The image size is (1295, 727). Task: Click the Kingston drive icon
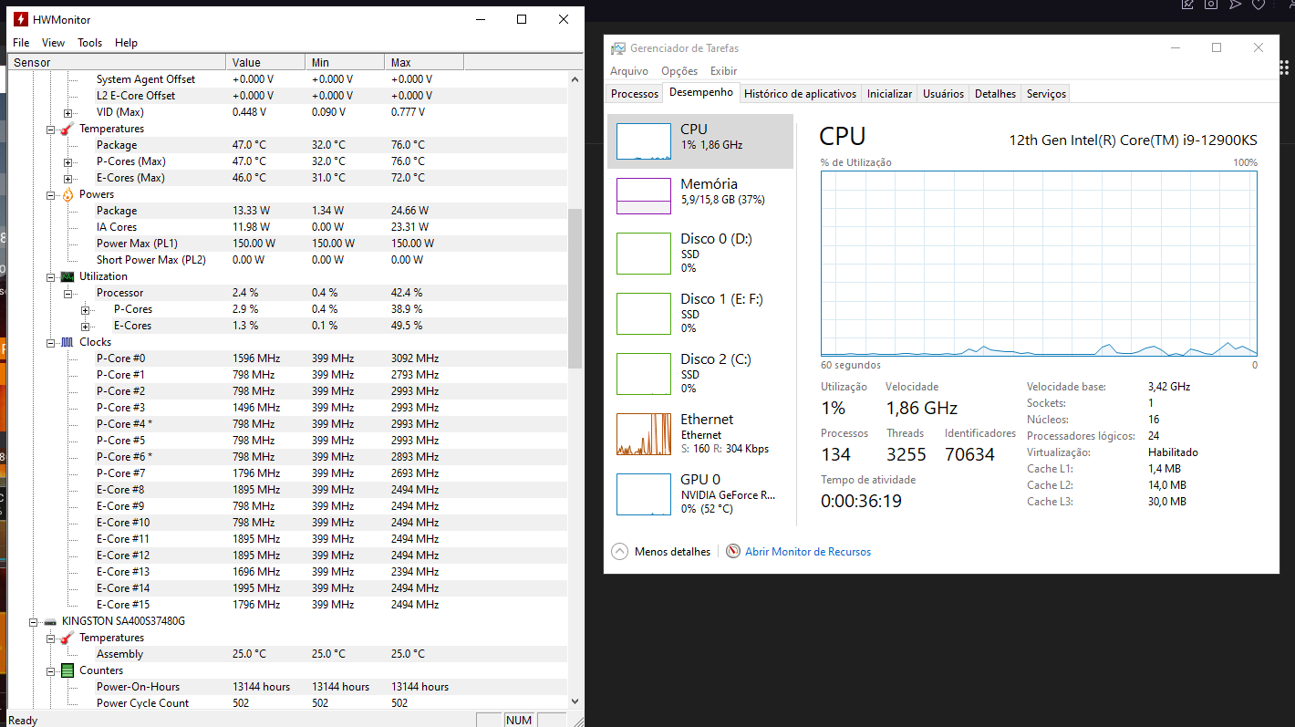50,621
